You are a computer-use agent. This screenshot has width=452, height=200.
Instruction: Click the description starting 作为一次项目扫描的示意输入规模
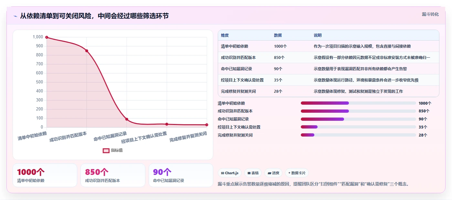click(x=362, y=46)
